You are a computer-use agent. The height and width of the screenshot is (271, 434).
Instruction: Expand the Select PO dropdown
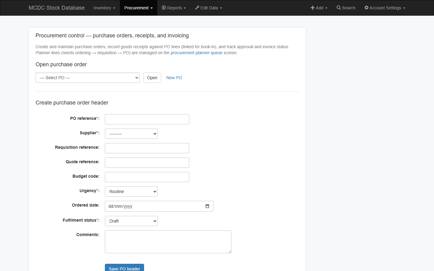coord(87,78)
